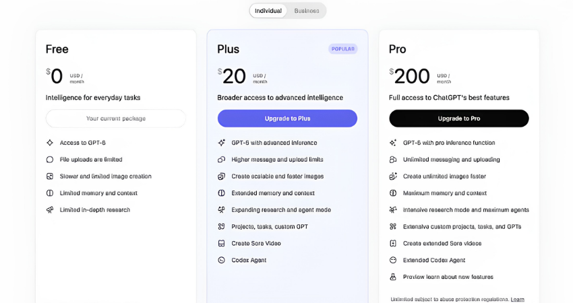
Task: Click the Extended memory and context icon
Action: (222, 193)
